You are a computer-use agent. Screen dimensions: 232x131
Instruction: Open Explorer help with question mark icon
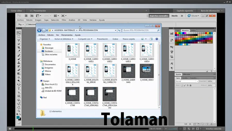[157, 39]
